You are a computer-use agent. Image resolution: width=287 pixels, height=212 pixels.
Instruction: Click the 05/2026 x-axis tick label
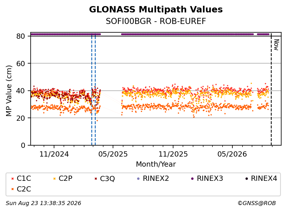[x=232, y=154]
